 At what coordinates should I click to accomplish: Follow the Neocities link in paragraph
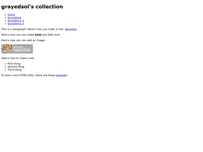[x=71, y=29]
